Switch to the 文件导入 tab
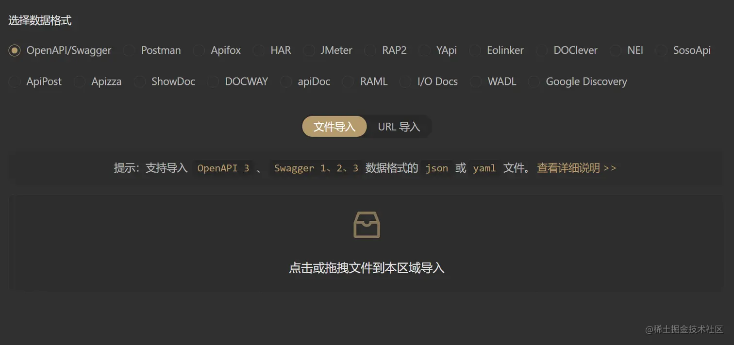This screenshot has width=734, height=345. (x=334, y=127)
